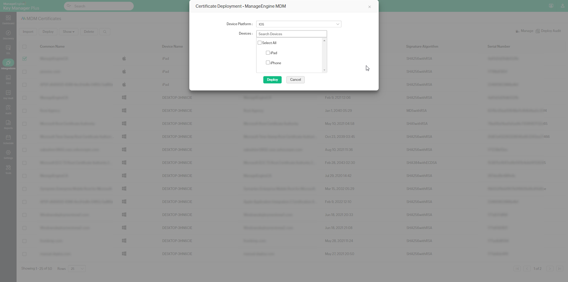Click the expiry date May 28, 2021 11:24
The image size is (568, 282).
point(339,241)
